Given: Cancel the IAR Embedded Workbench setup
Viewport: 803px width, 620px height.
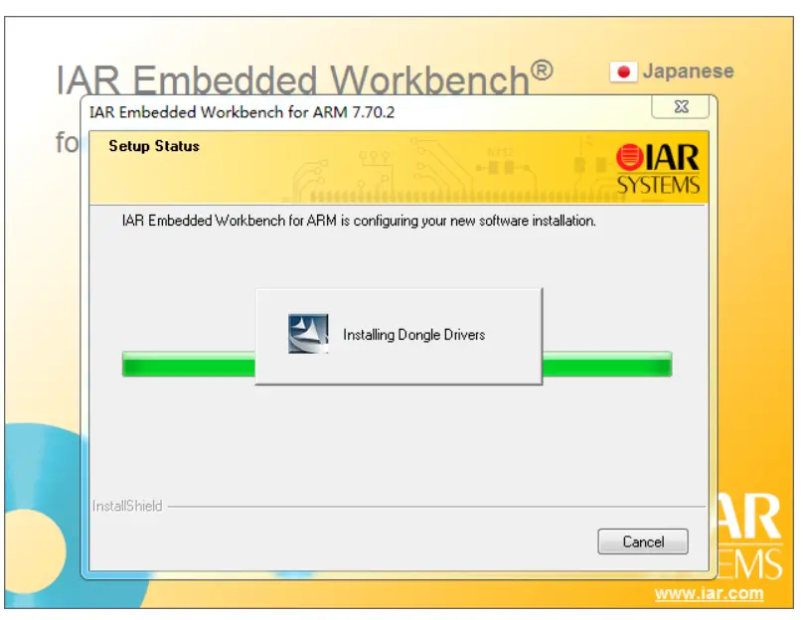Looking at the screenshot, I should 643,542.
